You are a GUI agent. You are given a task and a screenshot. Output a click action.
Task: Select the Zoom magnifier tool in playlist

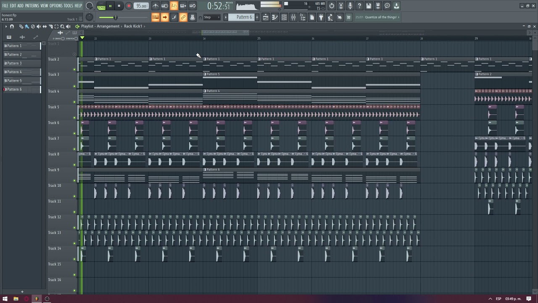coord(62,27)
